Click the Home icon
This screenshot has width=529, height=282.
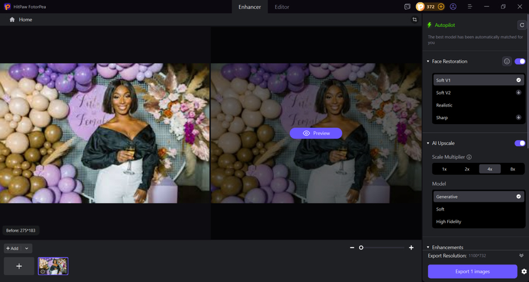12,19
